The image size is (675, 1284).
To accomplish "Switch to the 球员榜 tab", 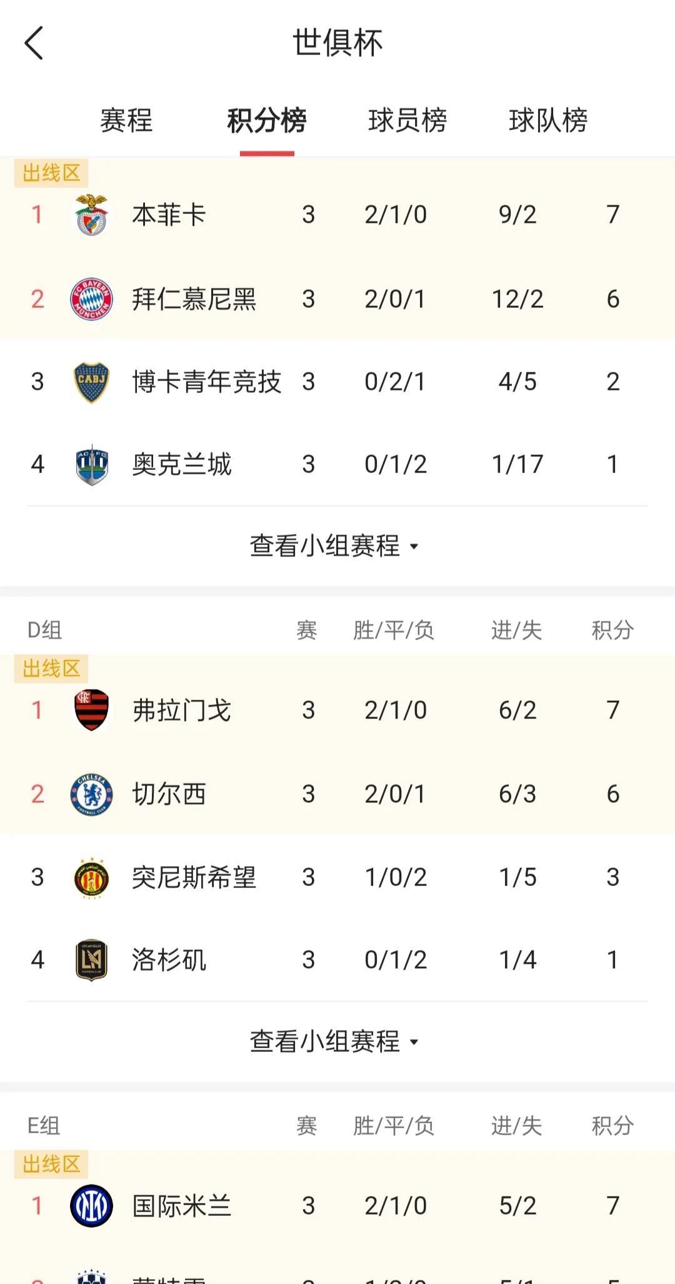I will click(407, 120).
